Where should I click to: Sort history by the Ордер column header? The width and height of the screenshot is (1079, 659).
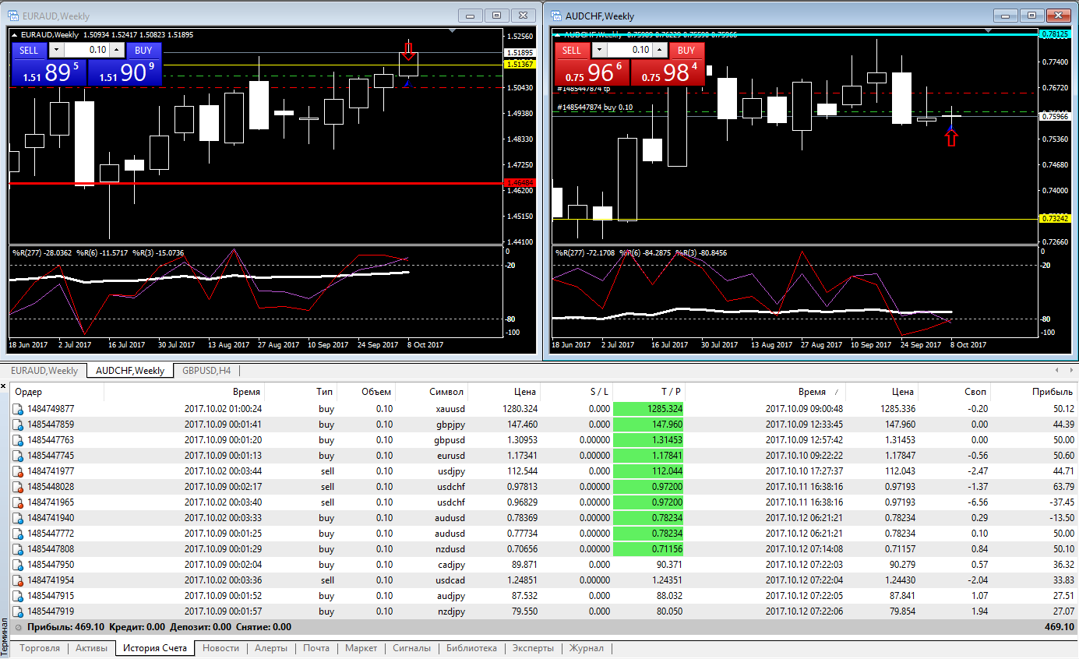point(57,392)
